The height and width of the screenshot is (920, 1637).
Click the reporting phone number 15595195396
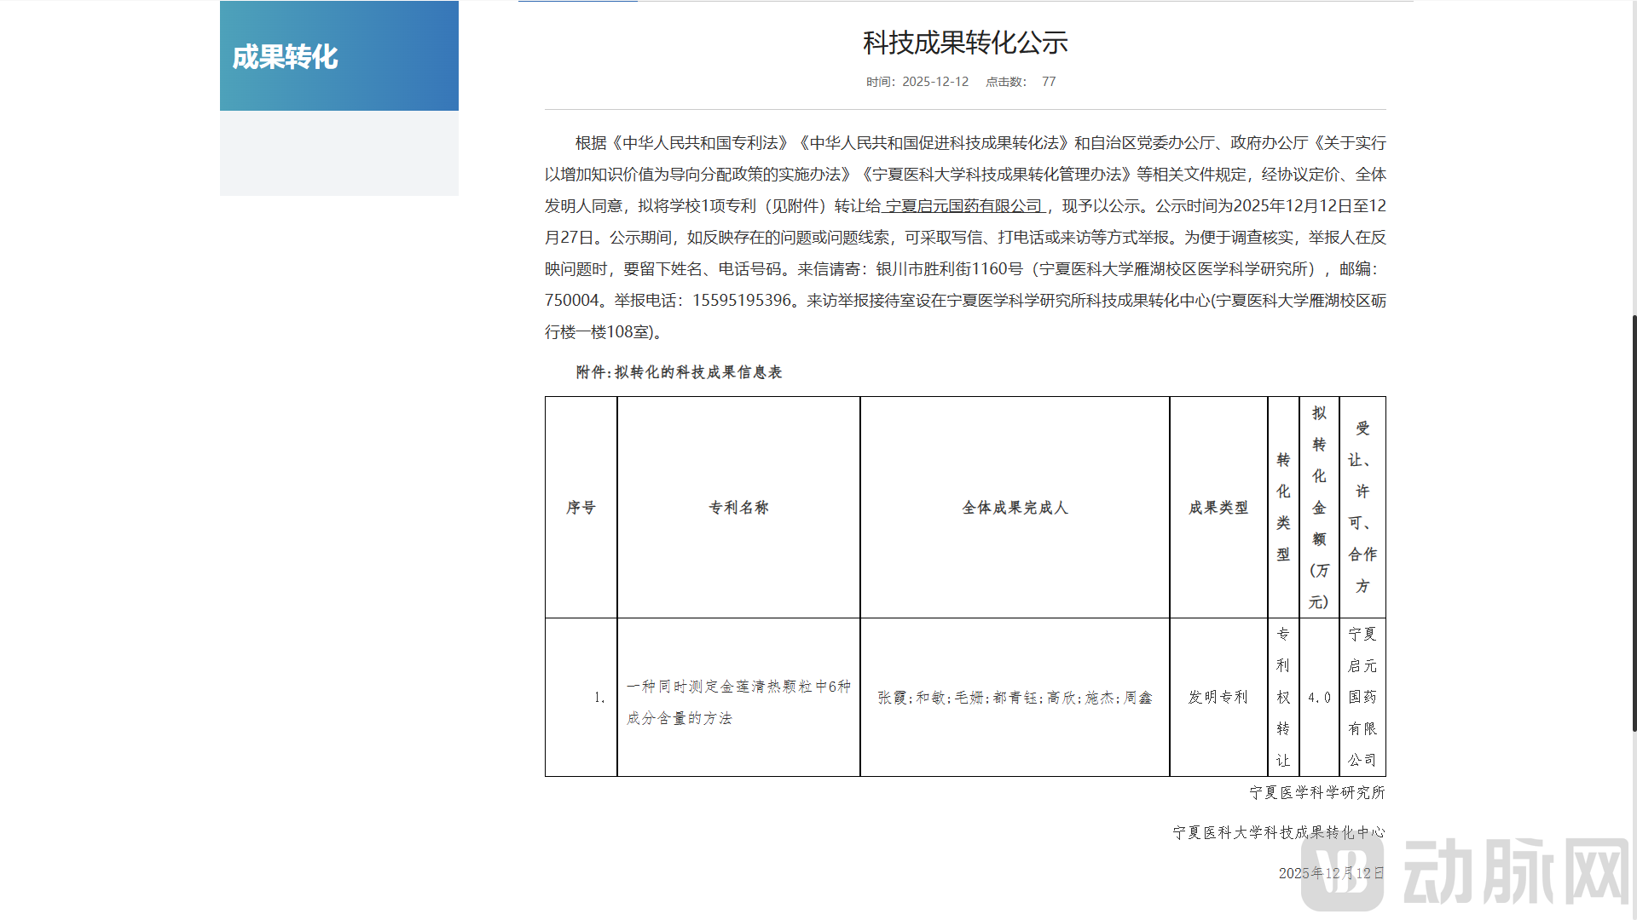[x=741, y=300]
